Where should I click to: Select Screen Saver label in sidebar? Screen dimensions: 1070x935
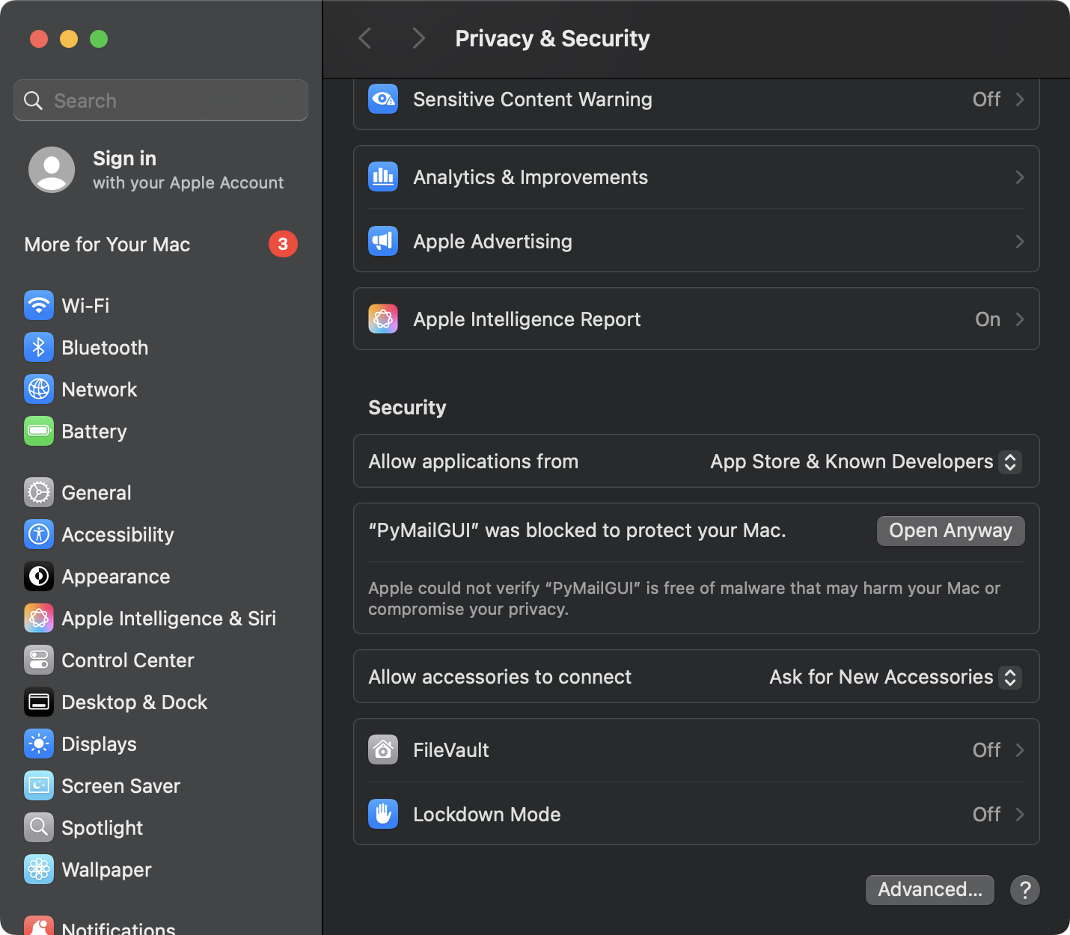[x=121, y=785]
